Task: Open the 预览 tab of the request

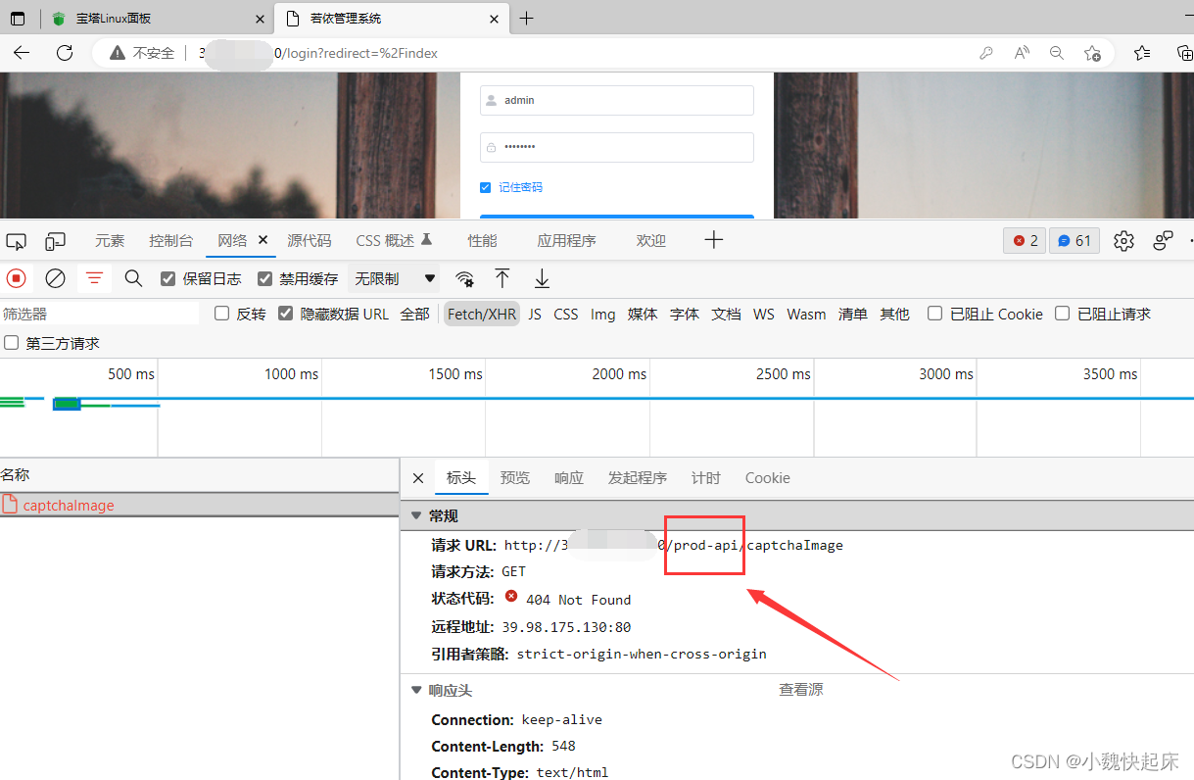Action: pyautogui.click(x=515, y=478)
